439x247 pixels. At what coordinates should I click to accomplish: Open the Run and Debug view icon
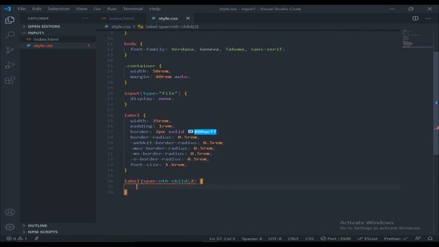tap(10, 65)
